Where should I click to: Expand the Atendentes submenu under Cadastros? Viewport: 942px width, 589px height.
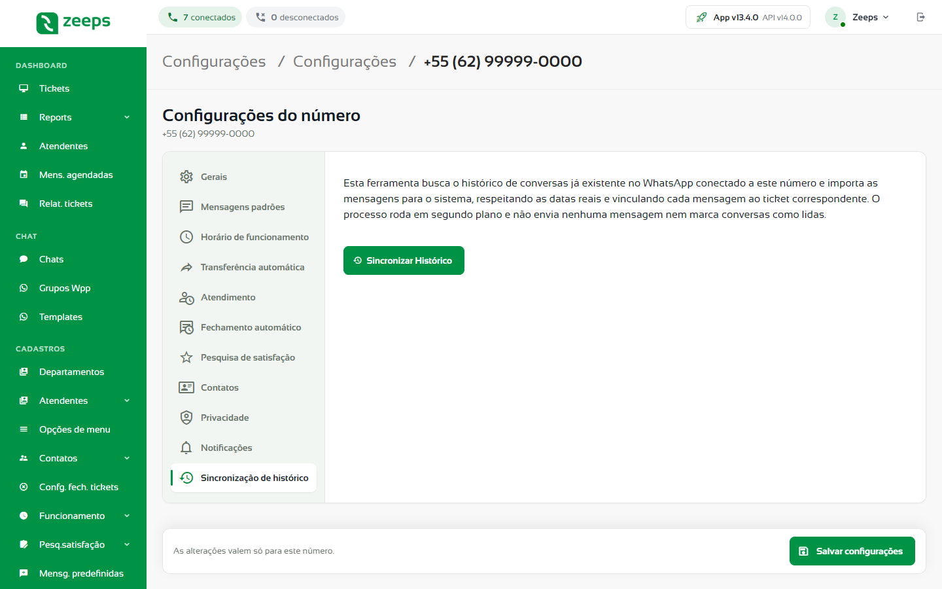click(x=127, y=401)
